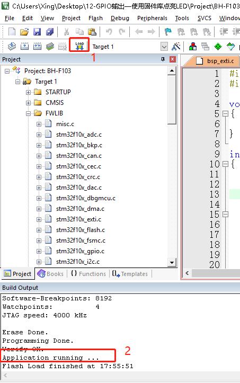Expand stm32f10x_gpio.c file node
The width and height of the screenshot is (240, 383).
pyautogui.click(x=39, y=251)
